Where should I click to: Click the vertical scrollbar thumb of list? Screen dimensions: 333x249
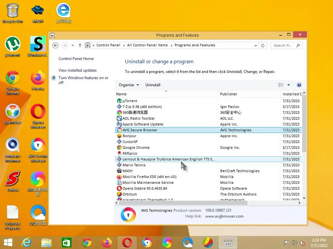click(x=304, y=124)
